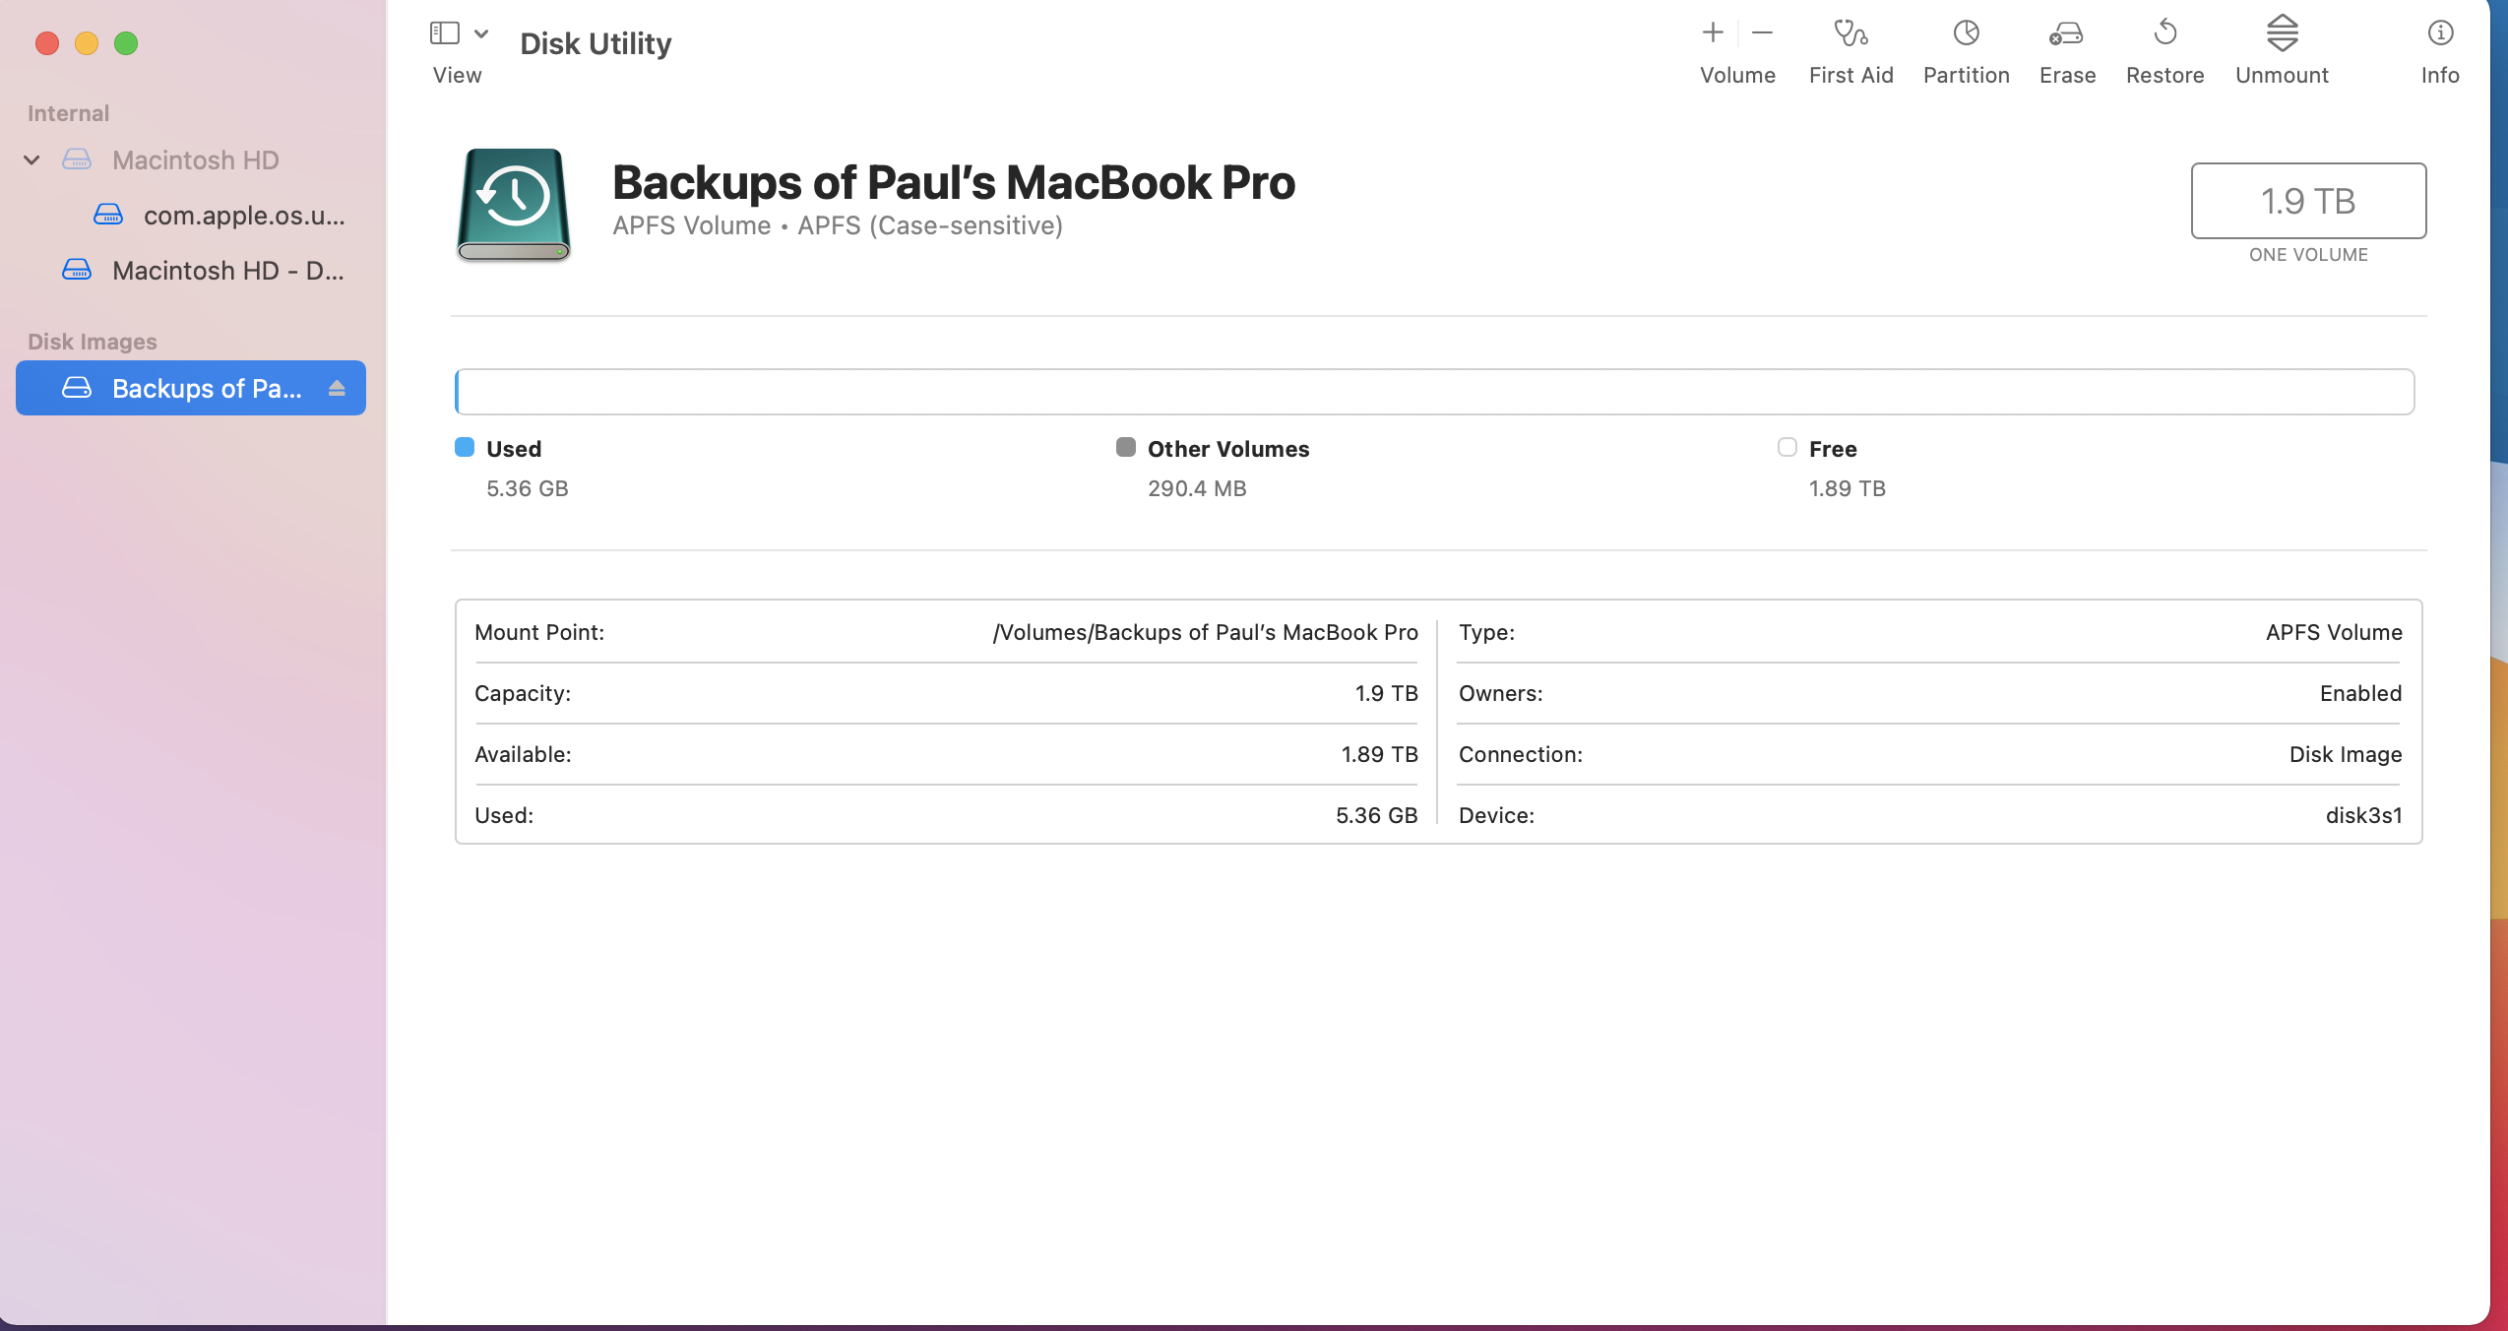The image size is (2508, 1331).
Task: Select Macintosh HD - Data volume
Action: 227,270
